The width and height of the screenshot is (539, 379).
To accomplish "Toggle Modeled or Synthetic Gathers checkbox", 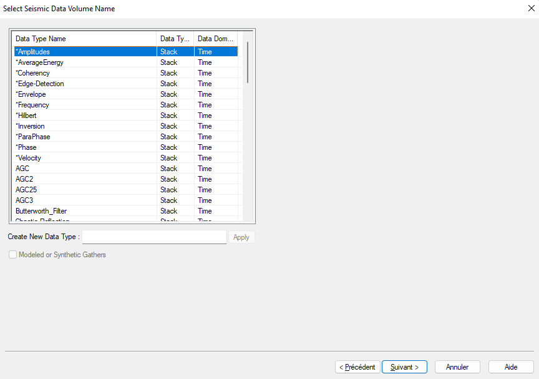I will click(13, 255).
